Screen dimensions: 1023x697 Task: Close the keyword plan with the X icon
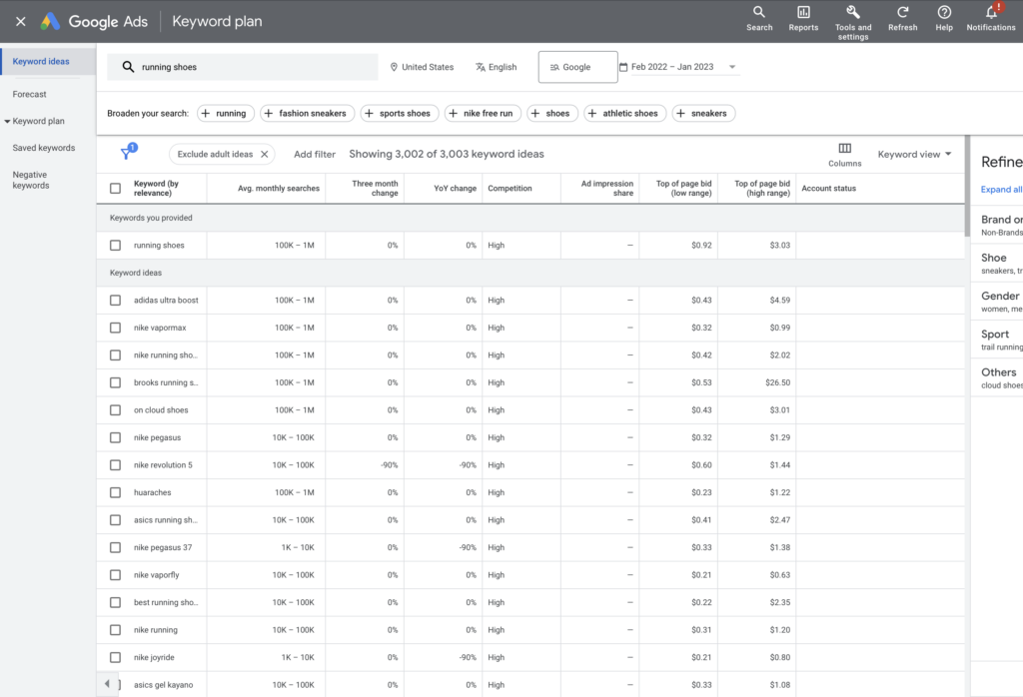click(21, 22)
